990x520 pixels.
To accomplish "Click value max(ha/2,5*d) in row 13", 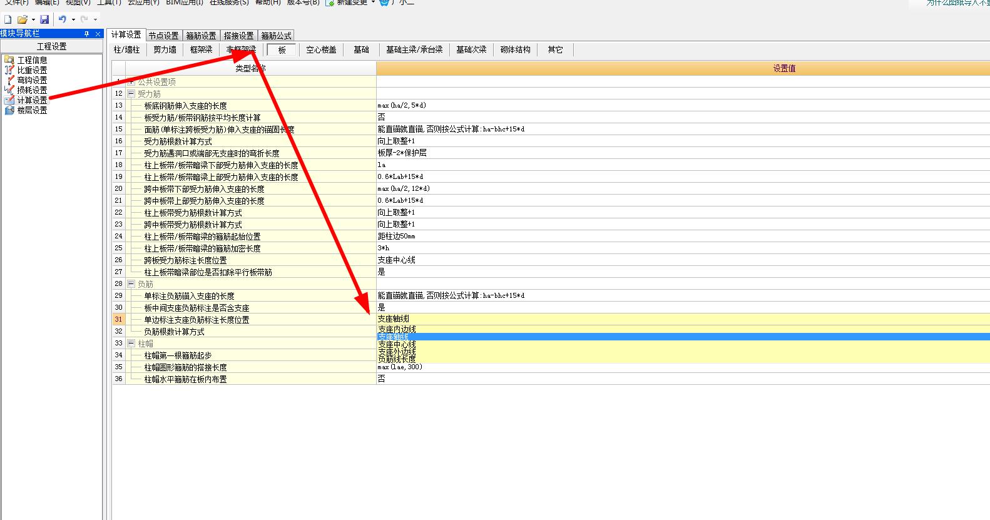I will tap(402, 106).
